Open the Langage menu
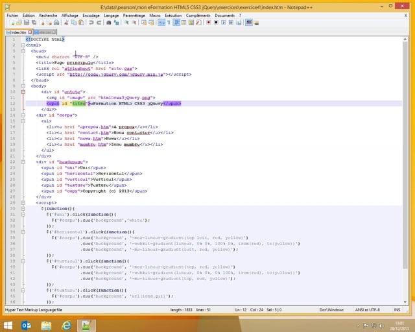415x332 pixels. click(111, 16)
